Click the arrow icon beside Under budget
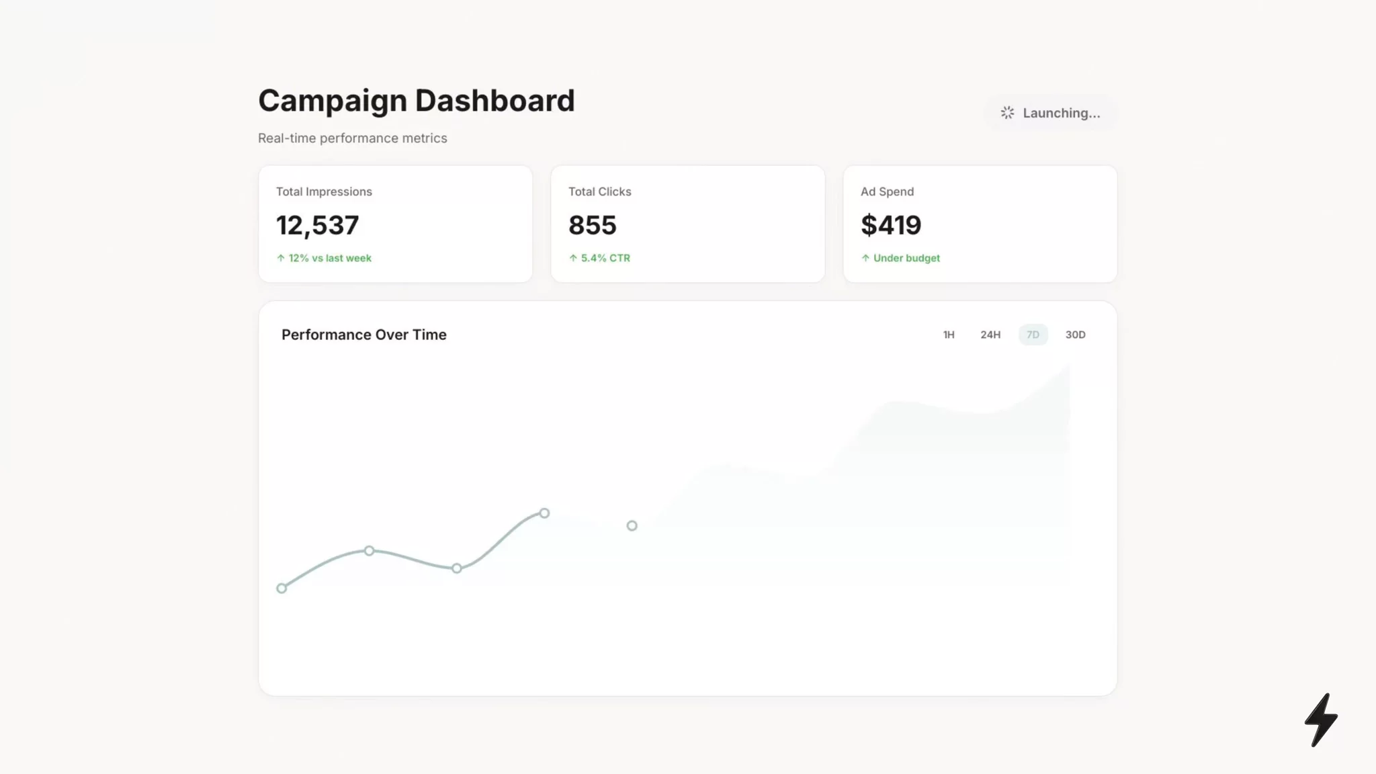Viewport: 1376px width, 774px height. 865,258
